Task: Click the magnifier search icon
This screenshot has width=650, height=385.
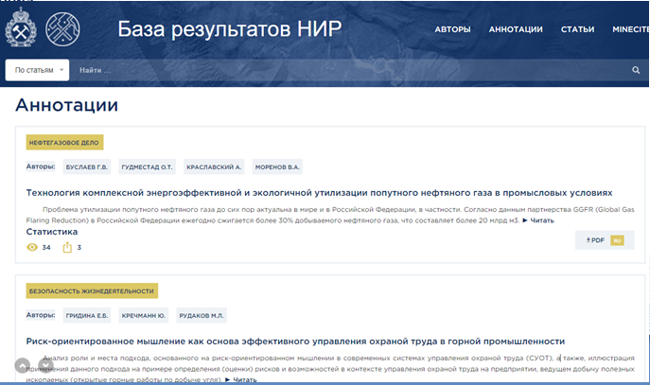Action: (636, 70)
